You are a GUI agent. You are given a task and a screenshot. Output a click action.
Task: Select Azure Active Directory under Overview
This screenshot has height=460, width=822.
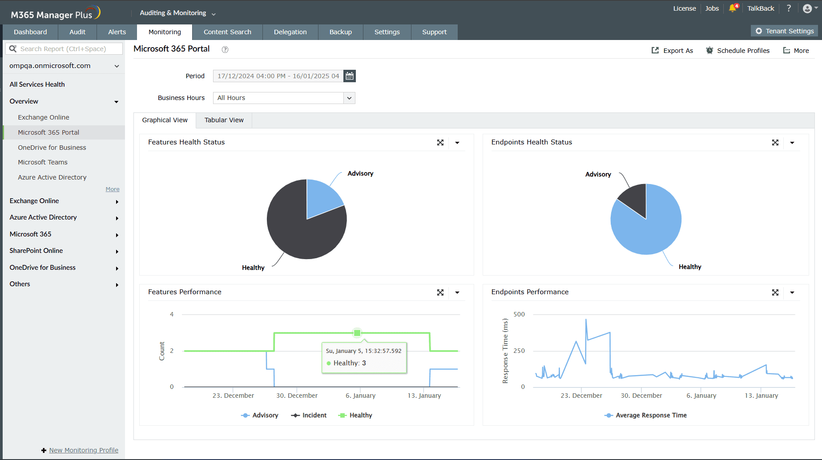52,177
